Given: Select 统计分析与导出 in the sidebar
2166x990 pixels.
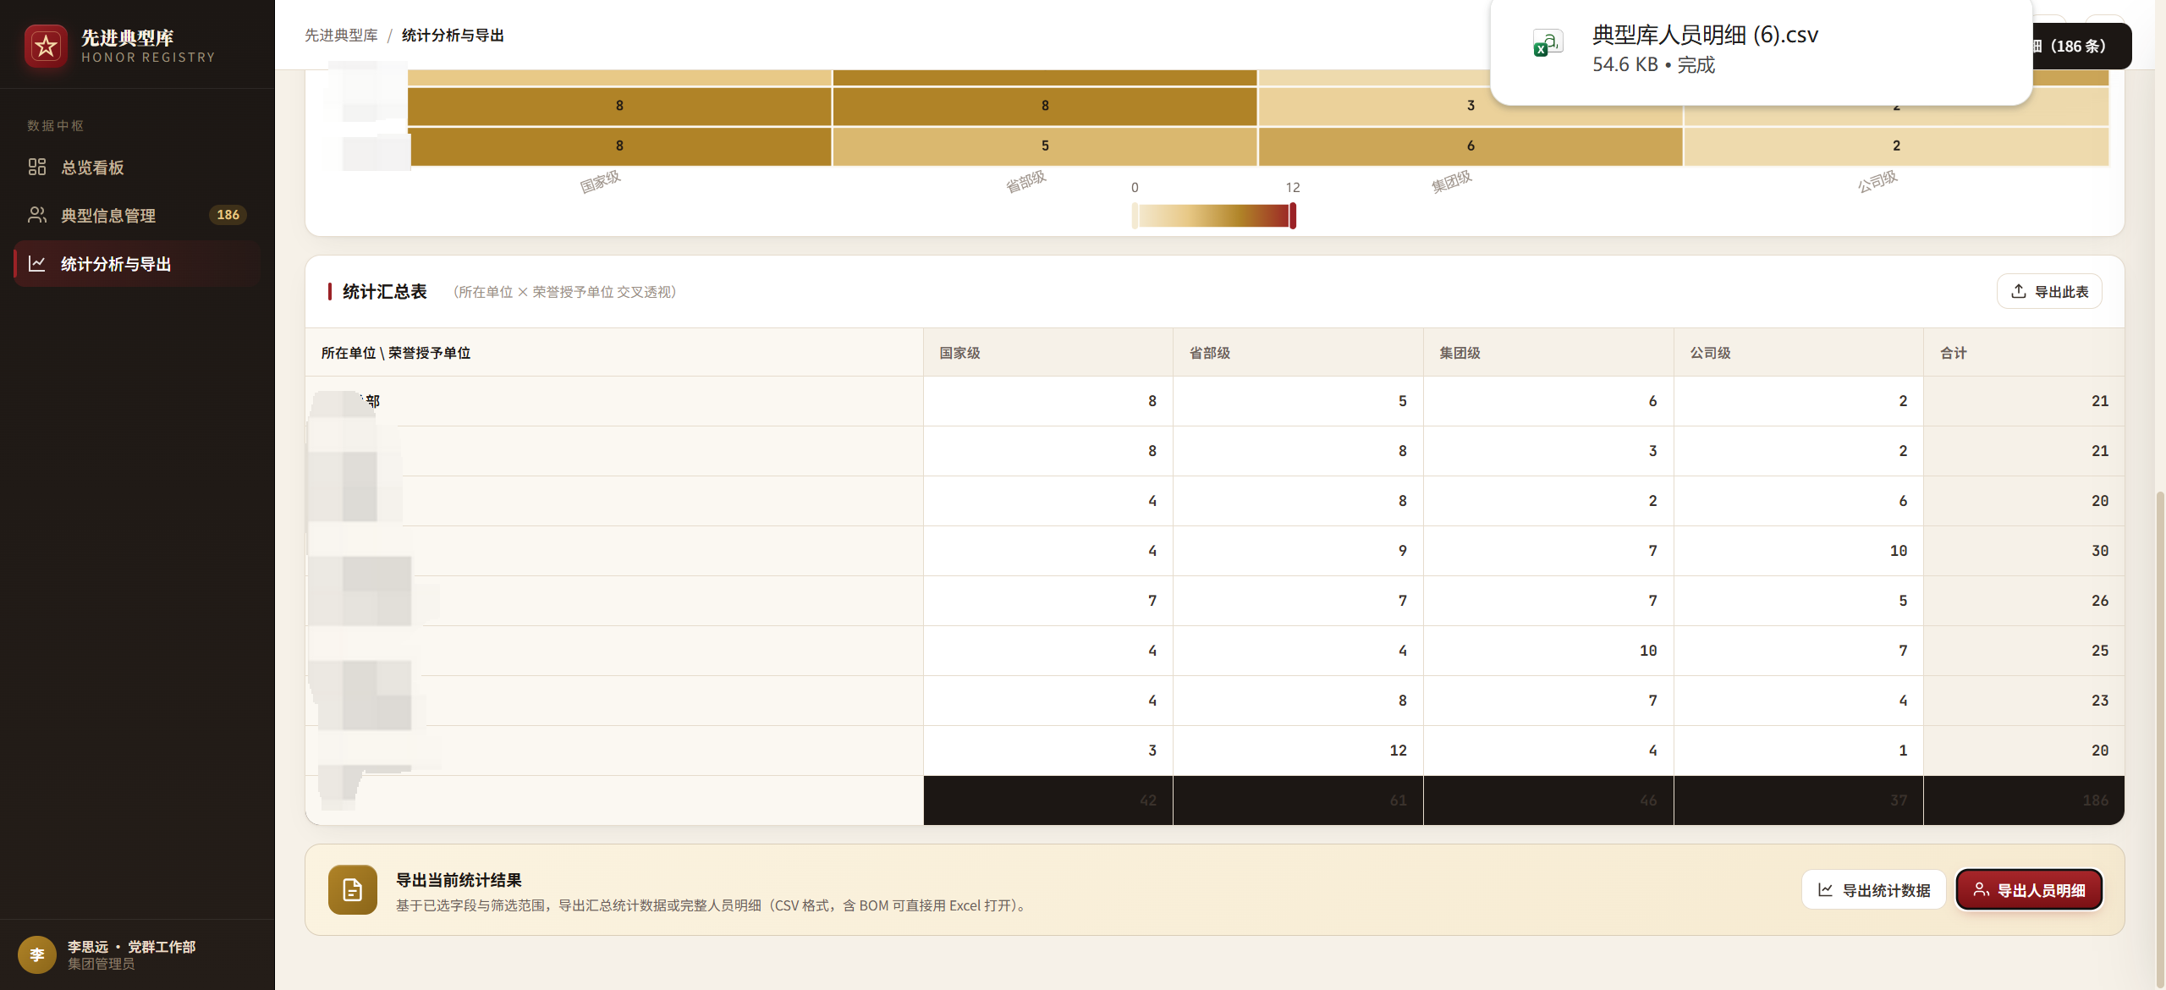Looking at the screenshot, I should 136,264.
